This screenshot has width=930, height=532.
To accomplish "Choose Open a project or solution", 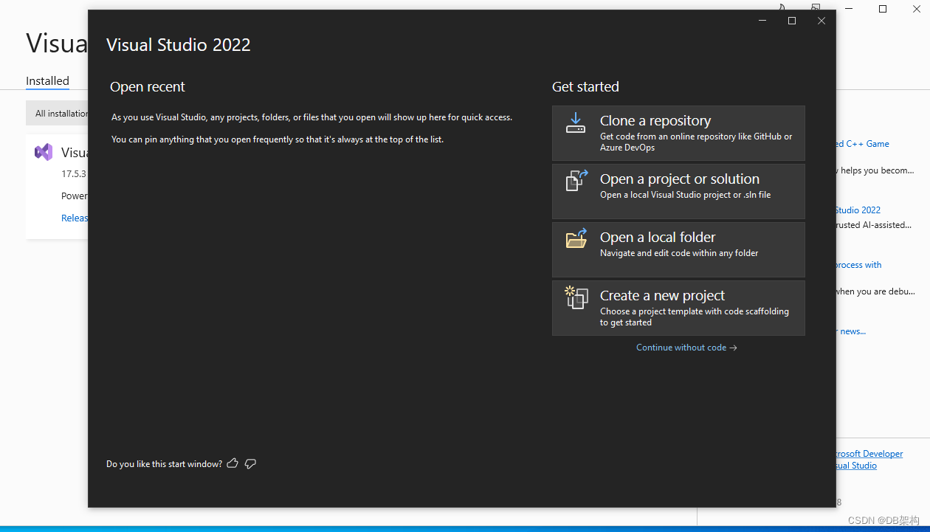I will 678,191.
